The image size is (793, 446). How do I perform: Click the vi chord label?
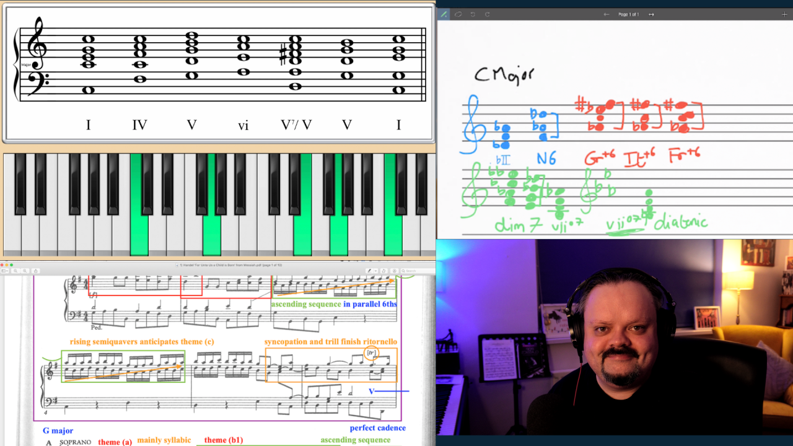point(243,126)
